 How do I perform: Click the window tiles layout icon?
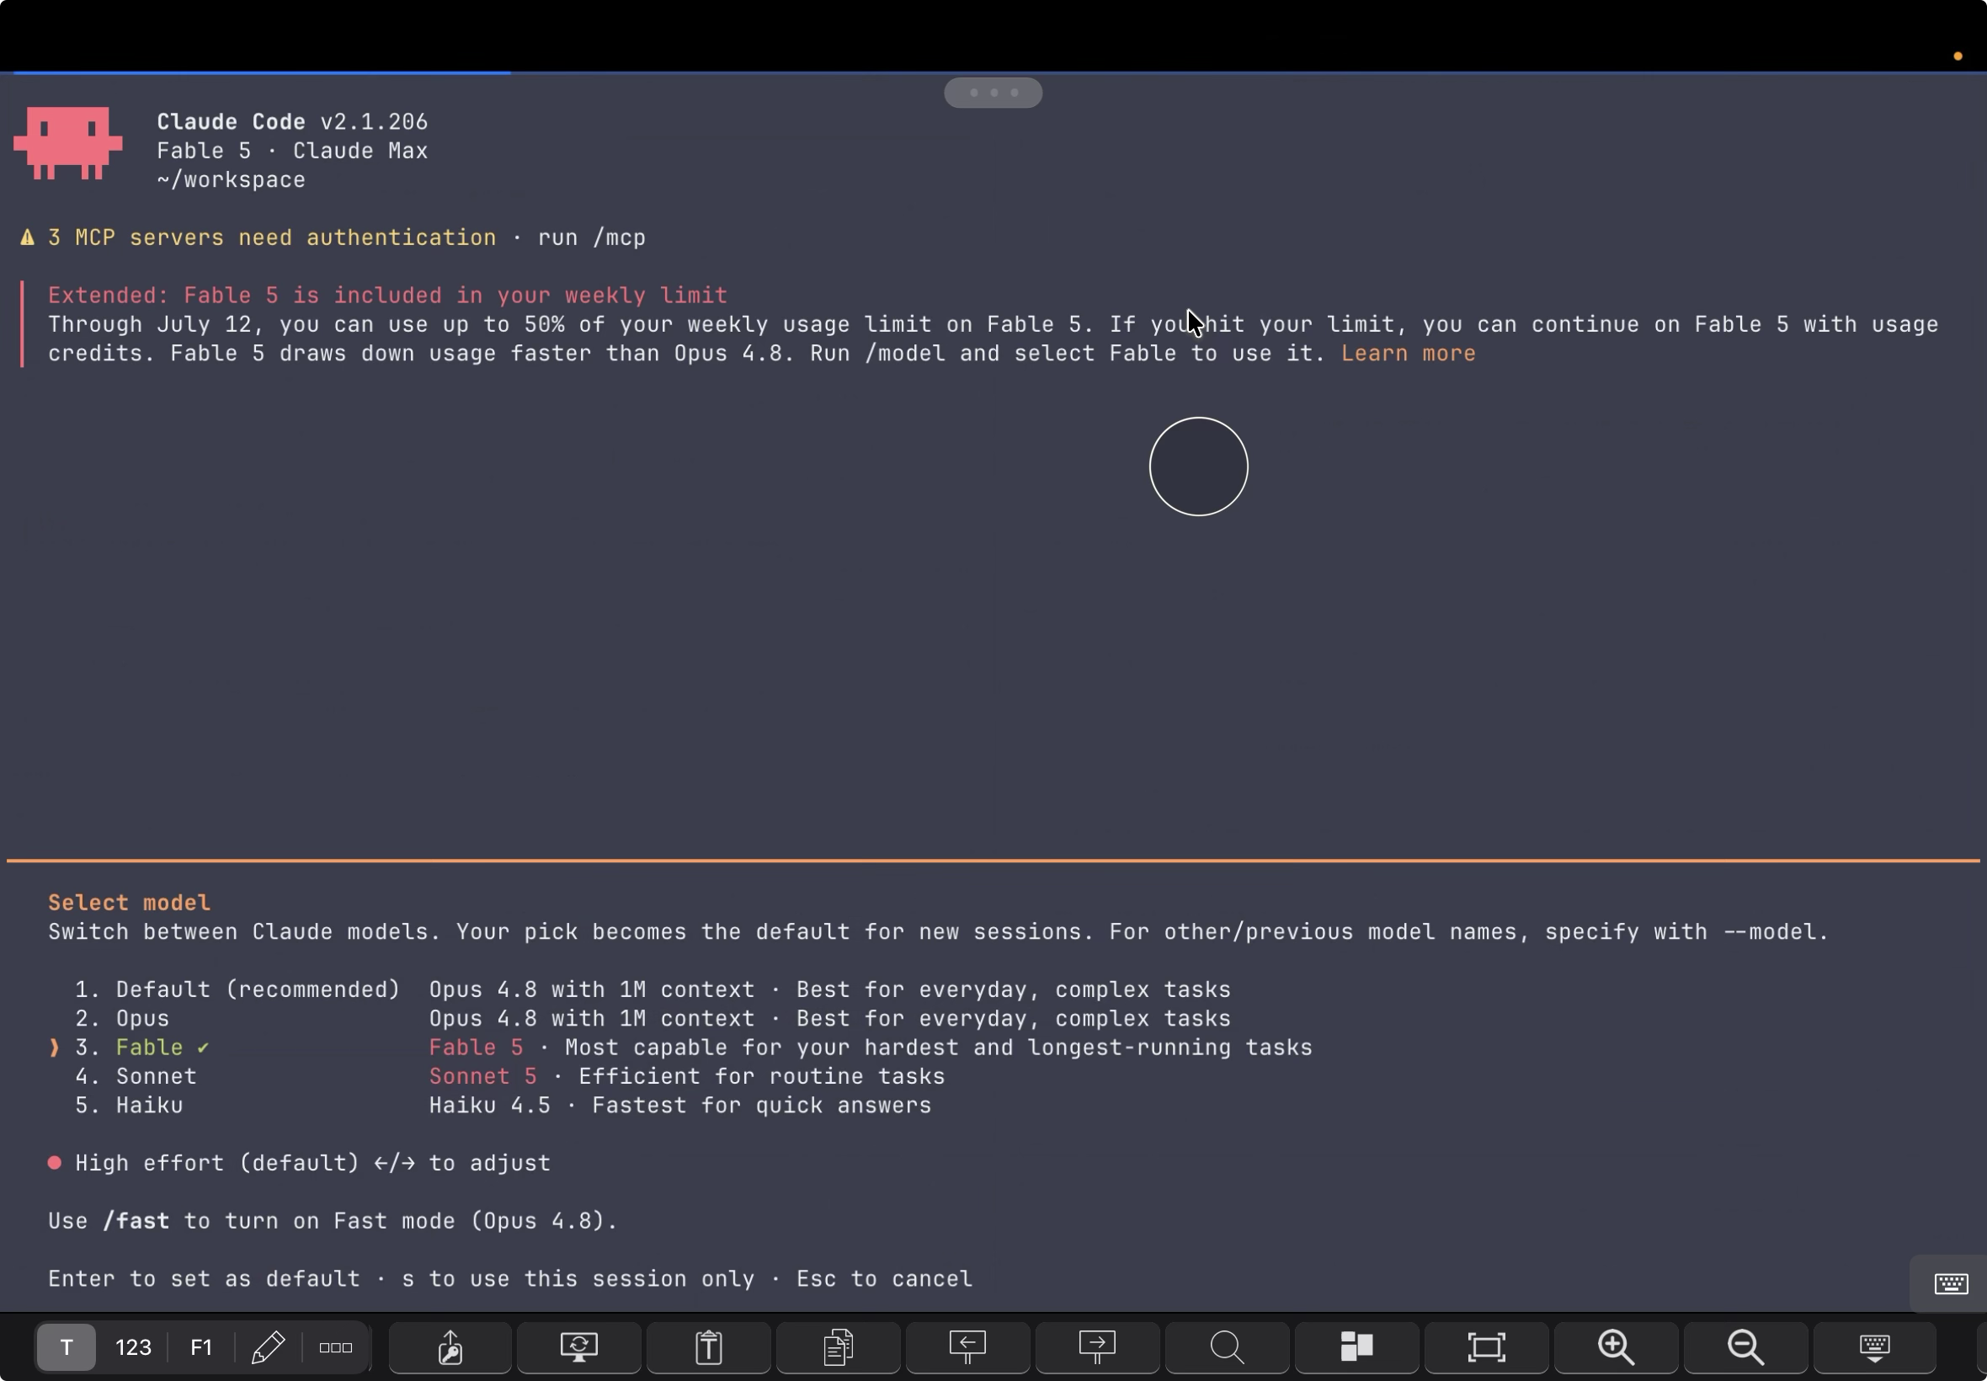(1356, 1347)
